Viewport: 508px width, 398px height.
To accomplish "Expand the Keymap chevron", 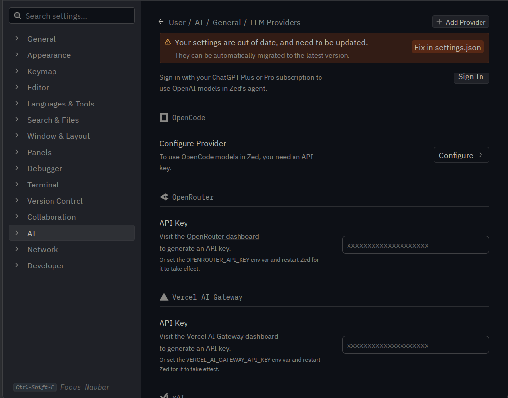I will point(17,71).
